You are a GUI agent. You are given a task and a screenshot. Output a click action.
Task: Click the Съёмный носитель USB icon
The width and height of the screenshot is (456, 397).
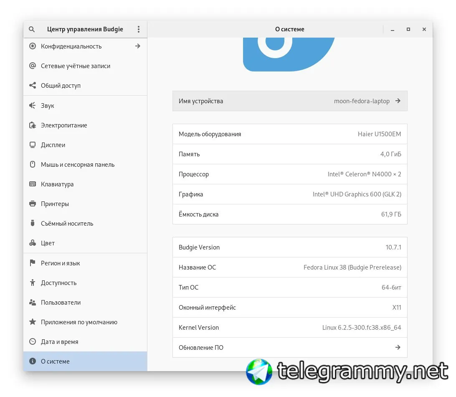click(33, 223)
